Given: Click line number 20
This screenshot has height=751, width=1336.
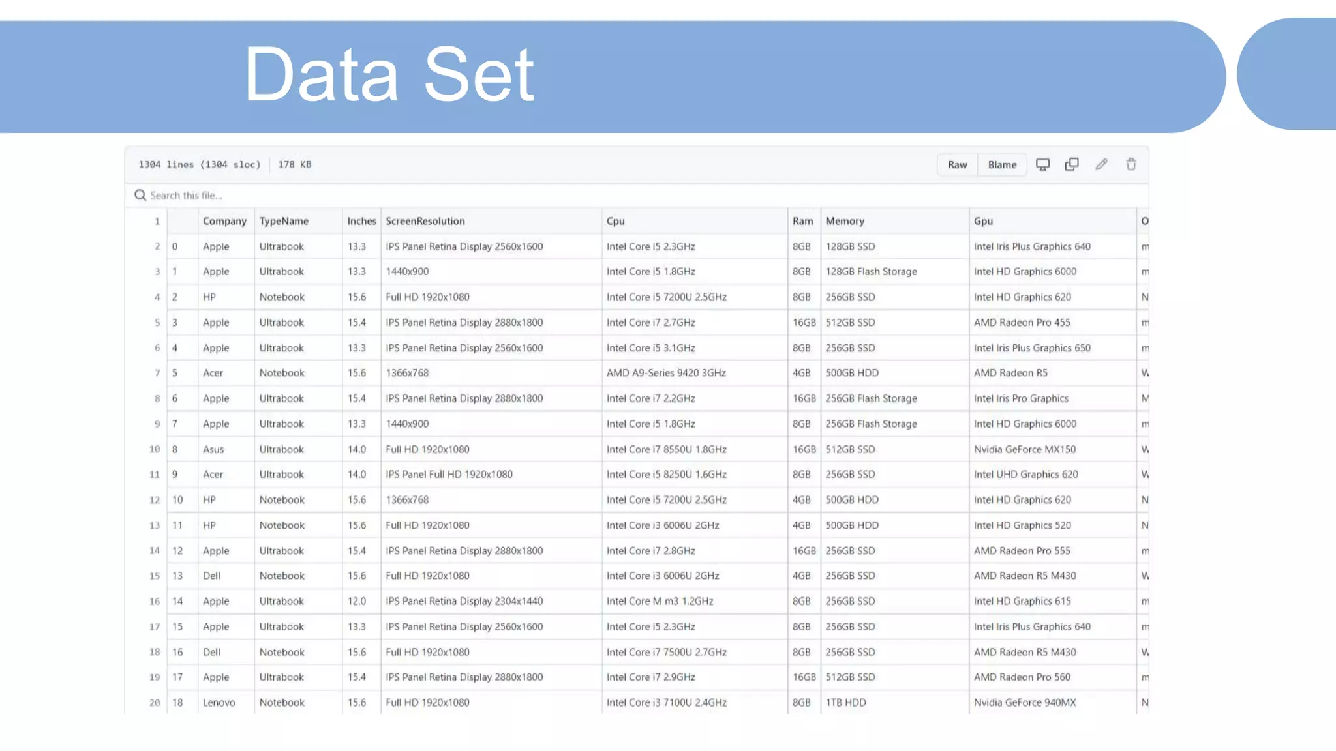Looking at the screenshot, I should (154, 703).
